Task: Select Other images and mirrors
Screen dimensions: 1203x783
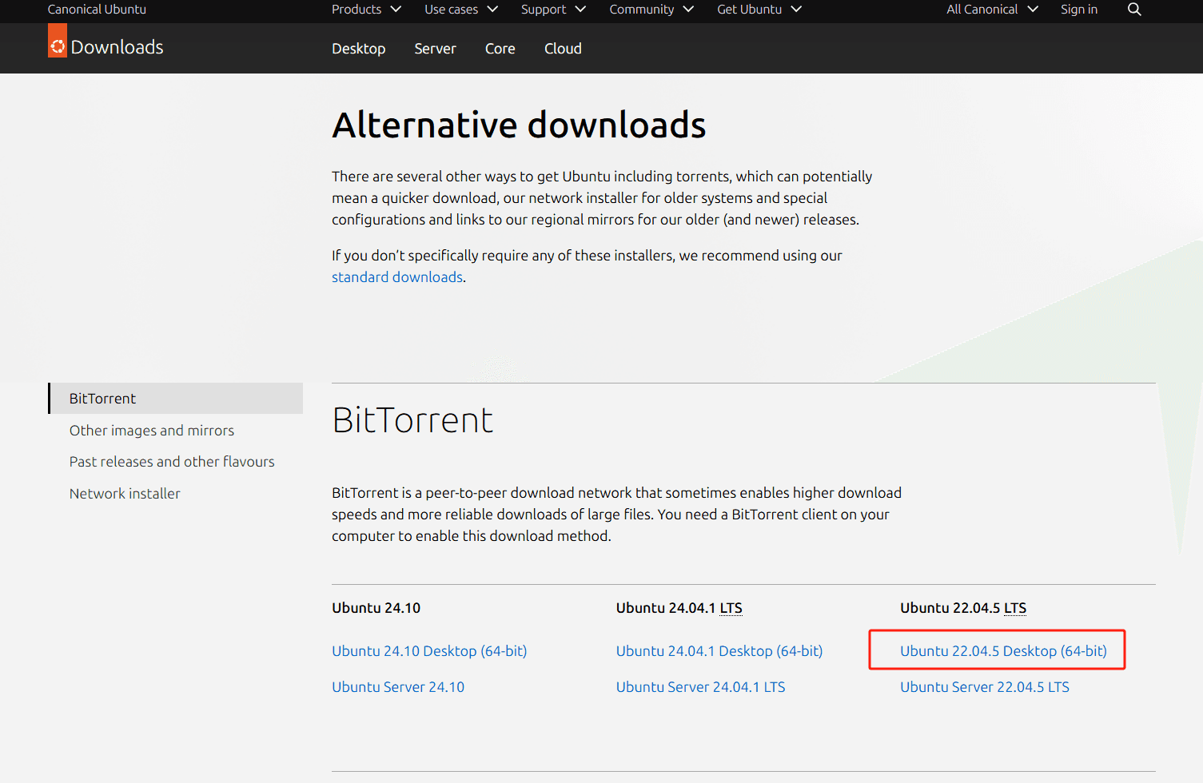Action: 152,431
